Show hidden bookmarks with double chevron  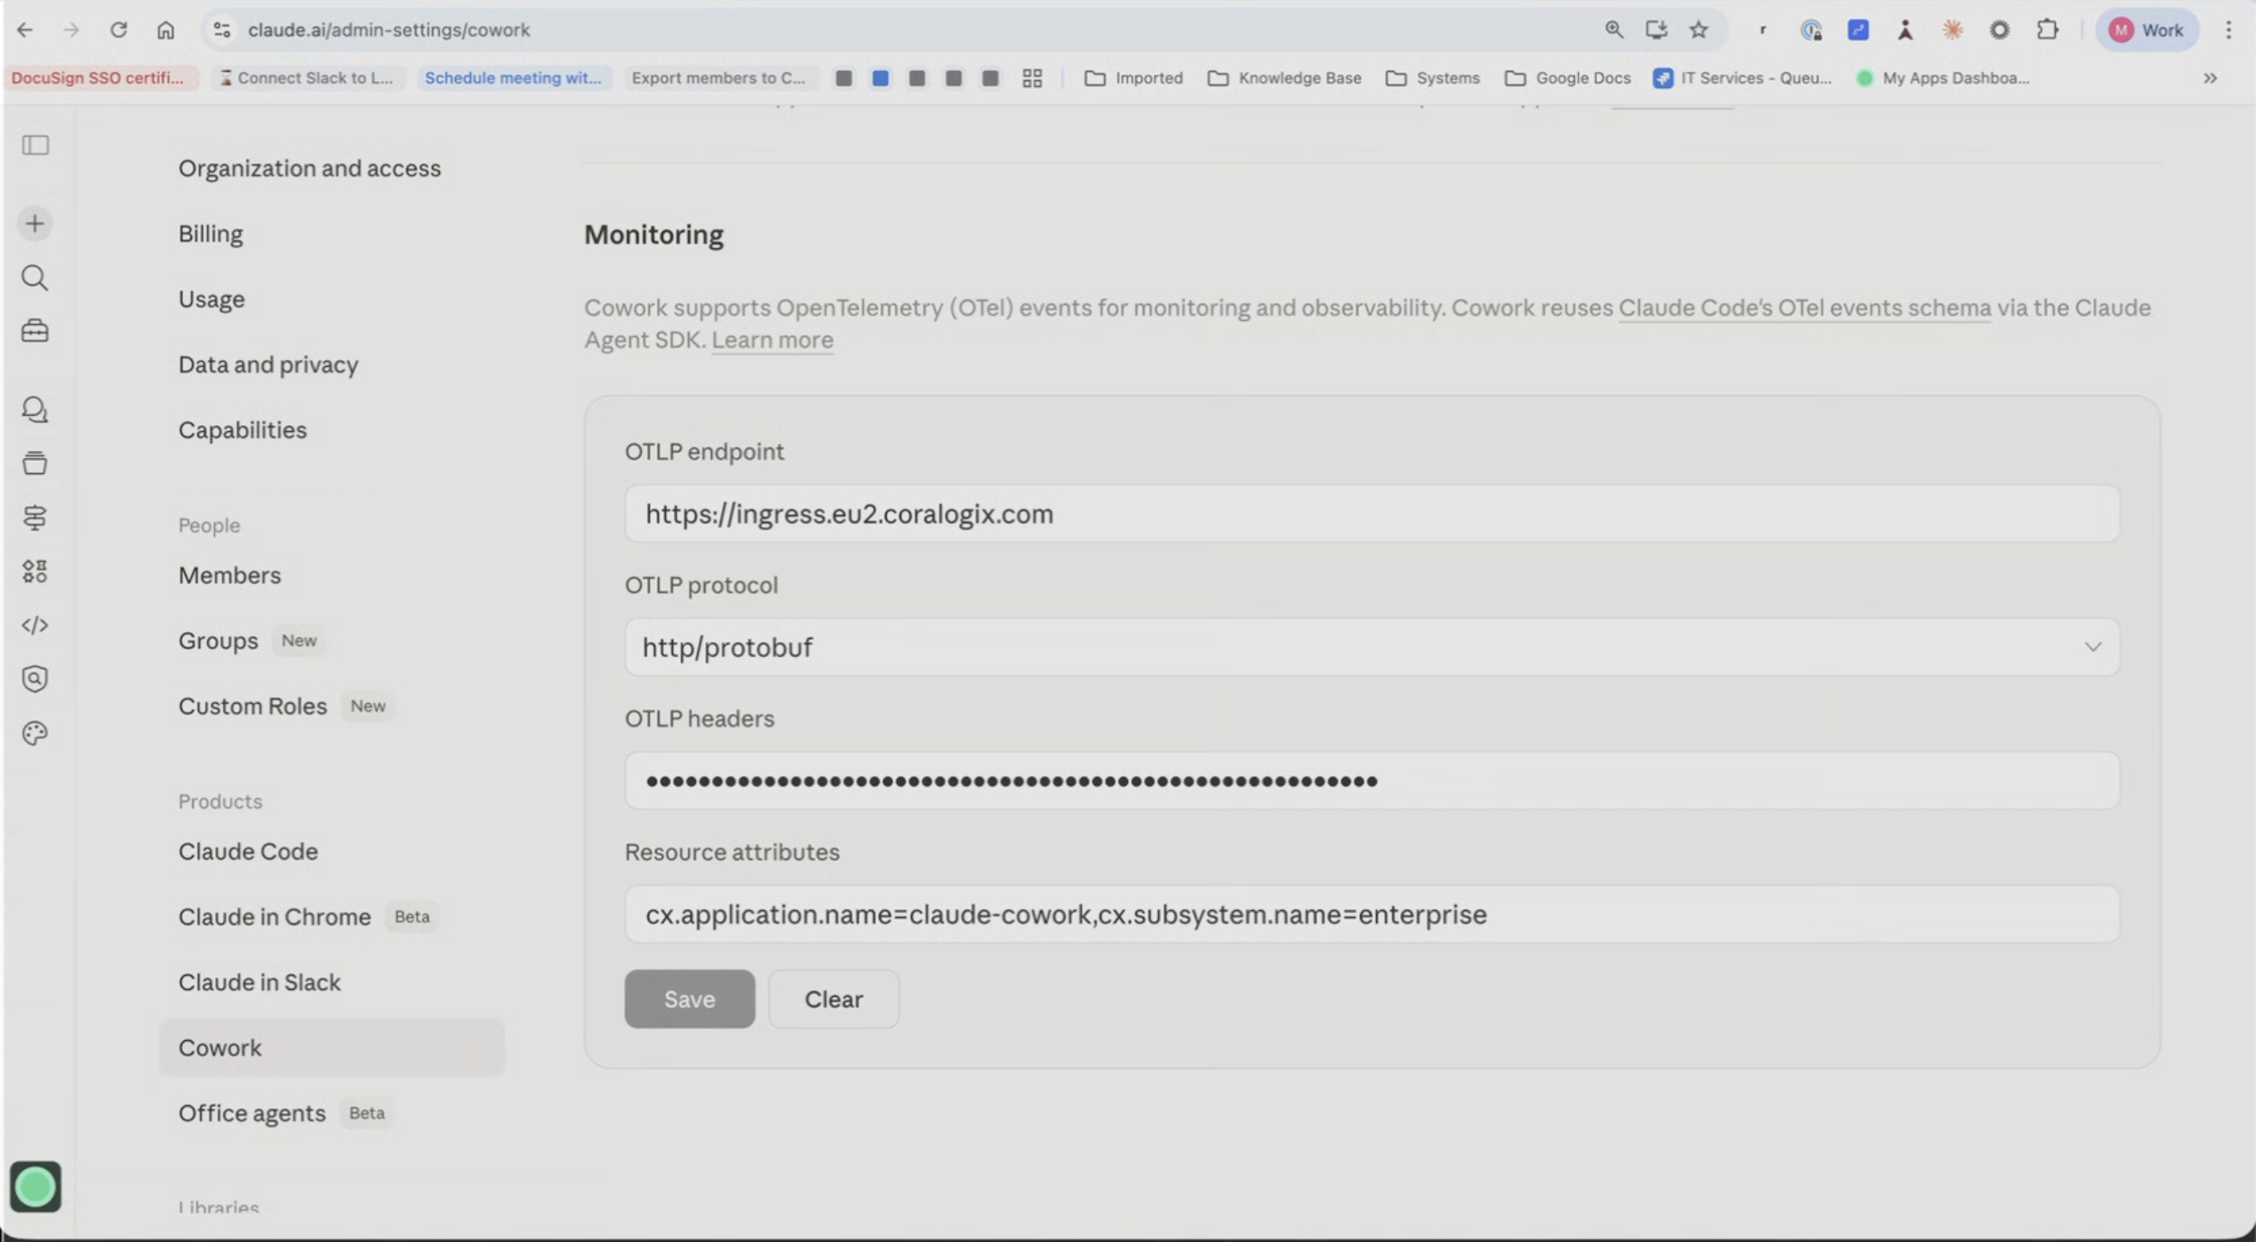pos(2210,78)
